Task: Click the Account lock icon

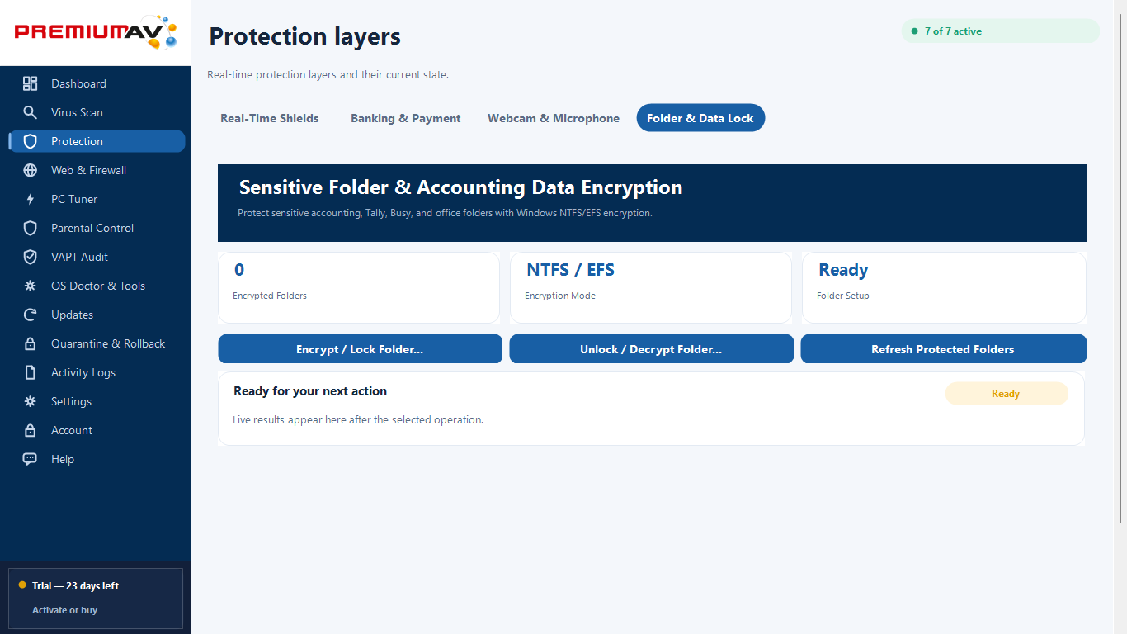Action: tap(31, 430)
